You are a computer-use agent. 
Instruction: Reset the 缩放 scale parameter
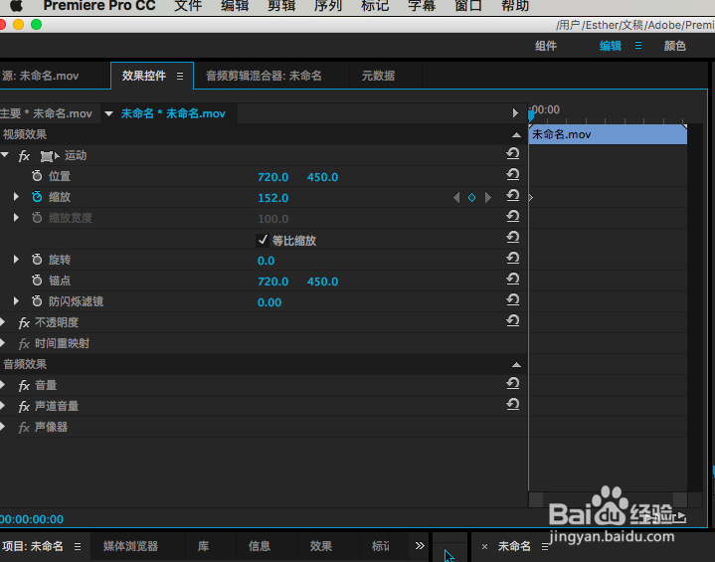(513, 196)
